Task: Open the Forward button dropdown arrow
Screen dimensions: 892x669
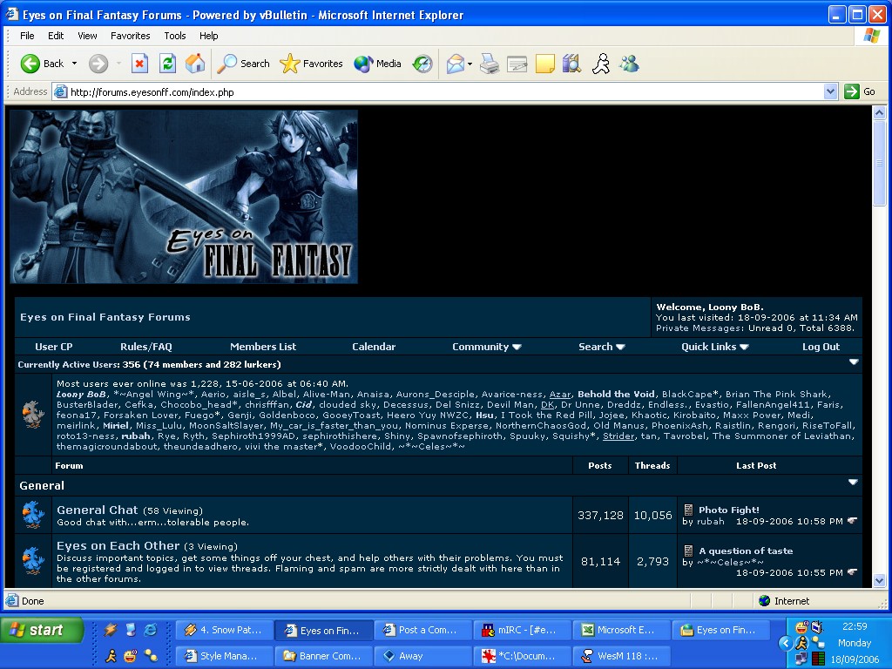Action: point(118,64)
